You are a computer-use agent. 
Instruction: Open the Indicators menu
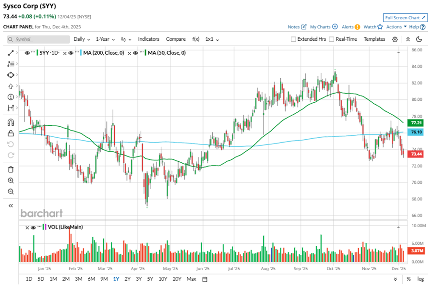[148, 39]
